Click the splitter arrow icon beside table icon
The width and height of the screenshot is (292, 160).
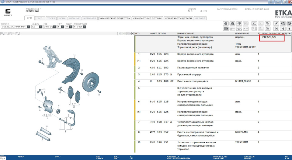(132, 33)
